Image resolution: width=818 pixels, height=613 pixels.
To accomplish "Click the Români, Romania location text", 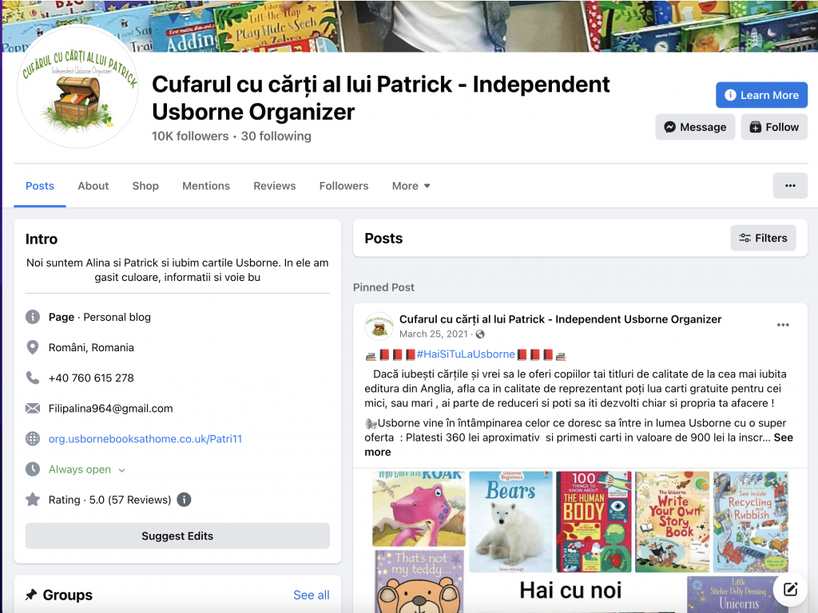I will click(x=91, y=347).
